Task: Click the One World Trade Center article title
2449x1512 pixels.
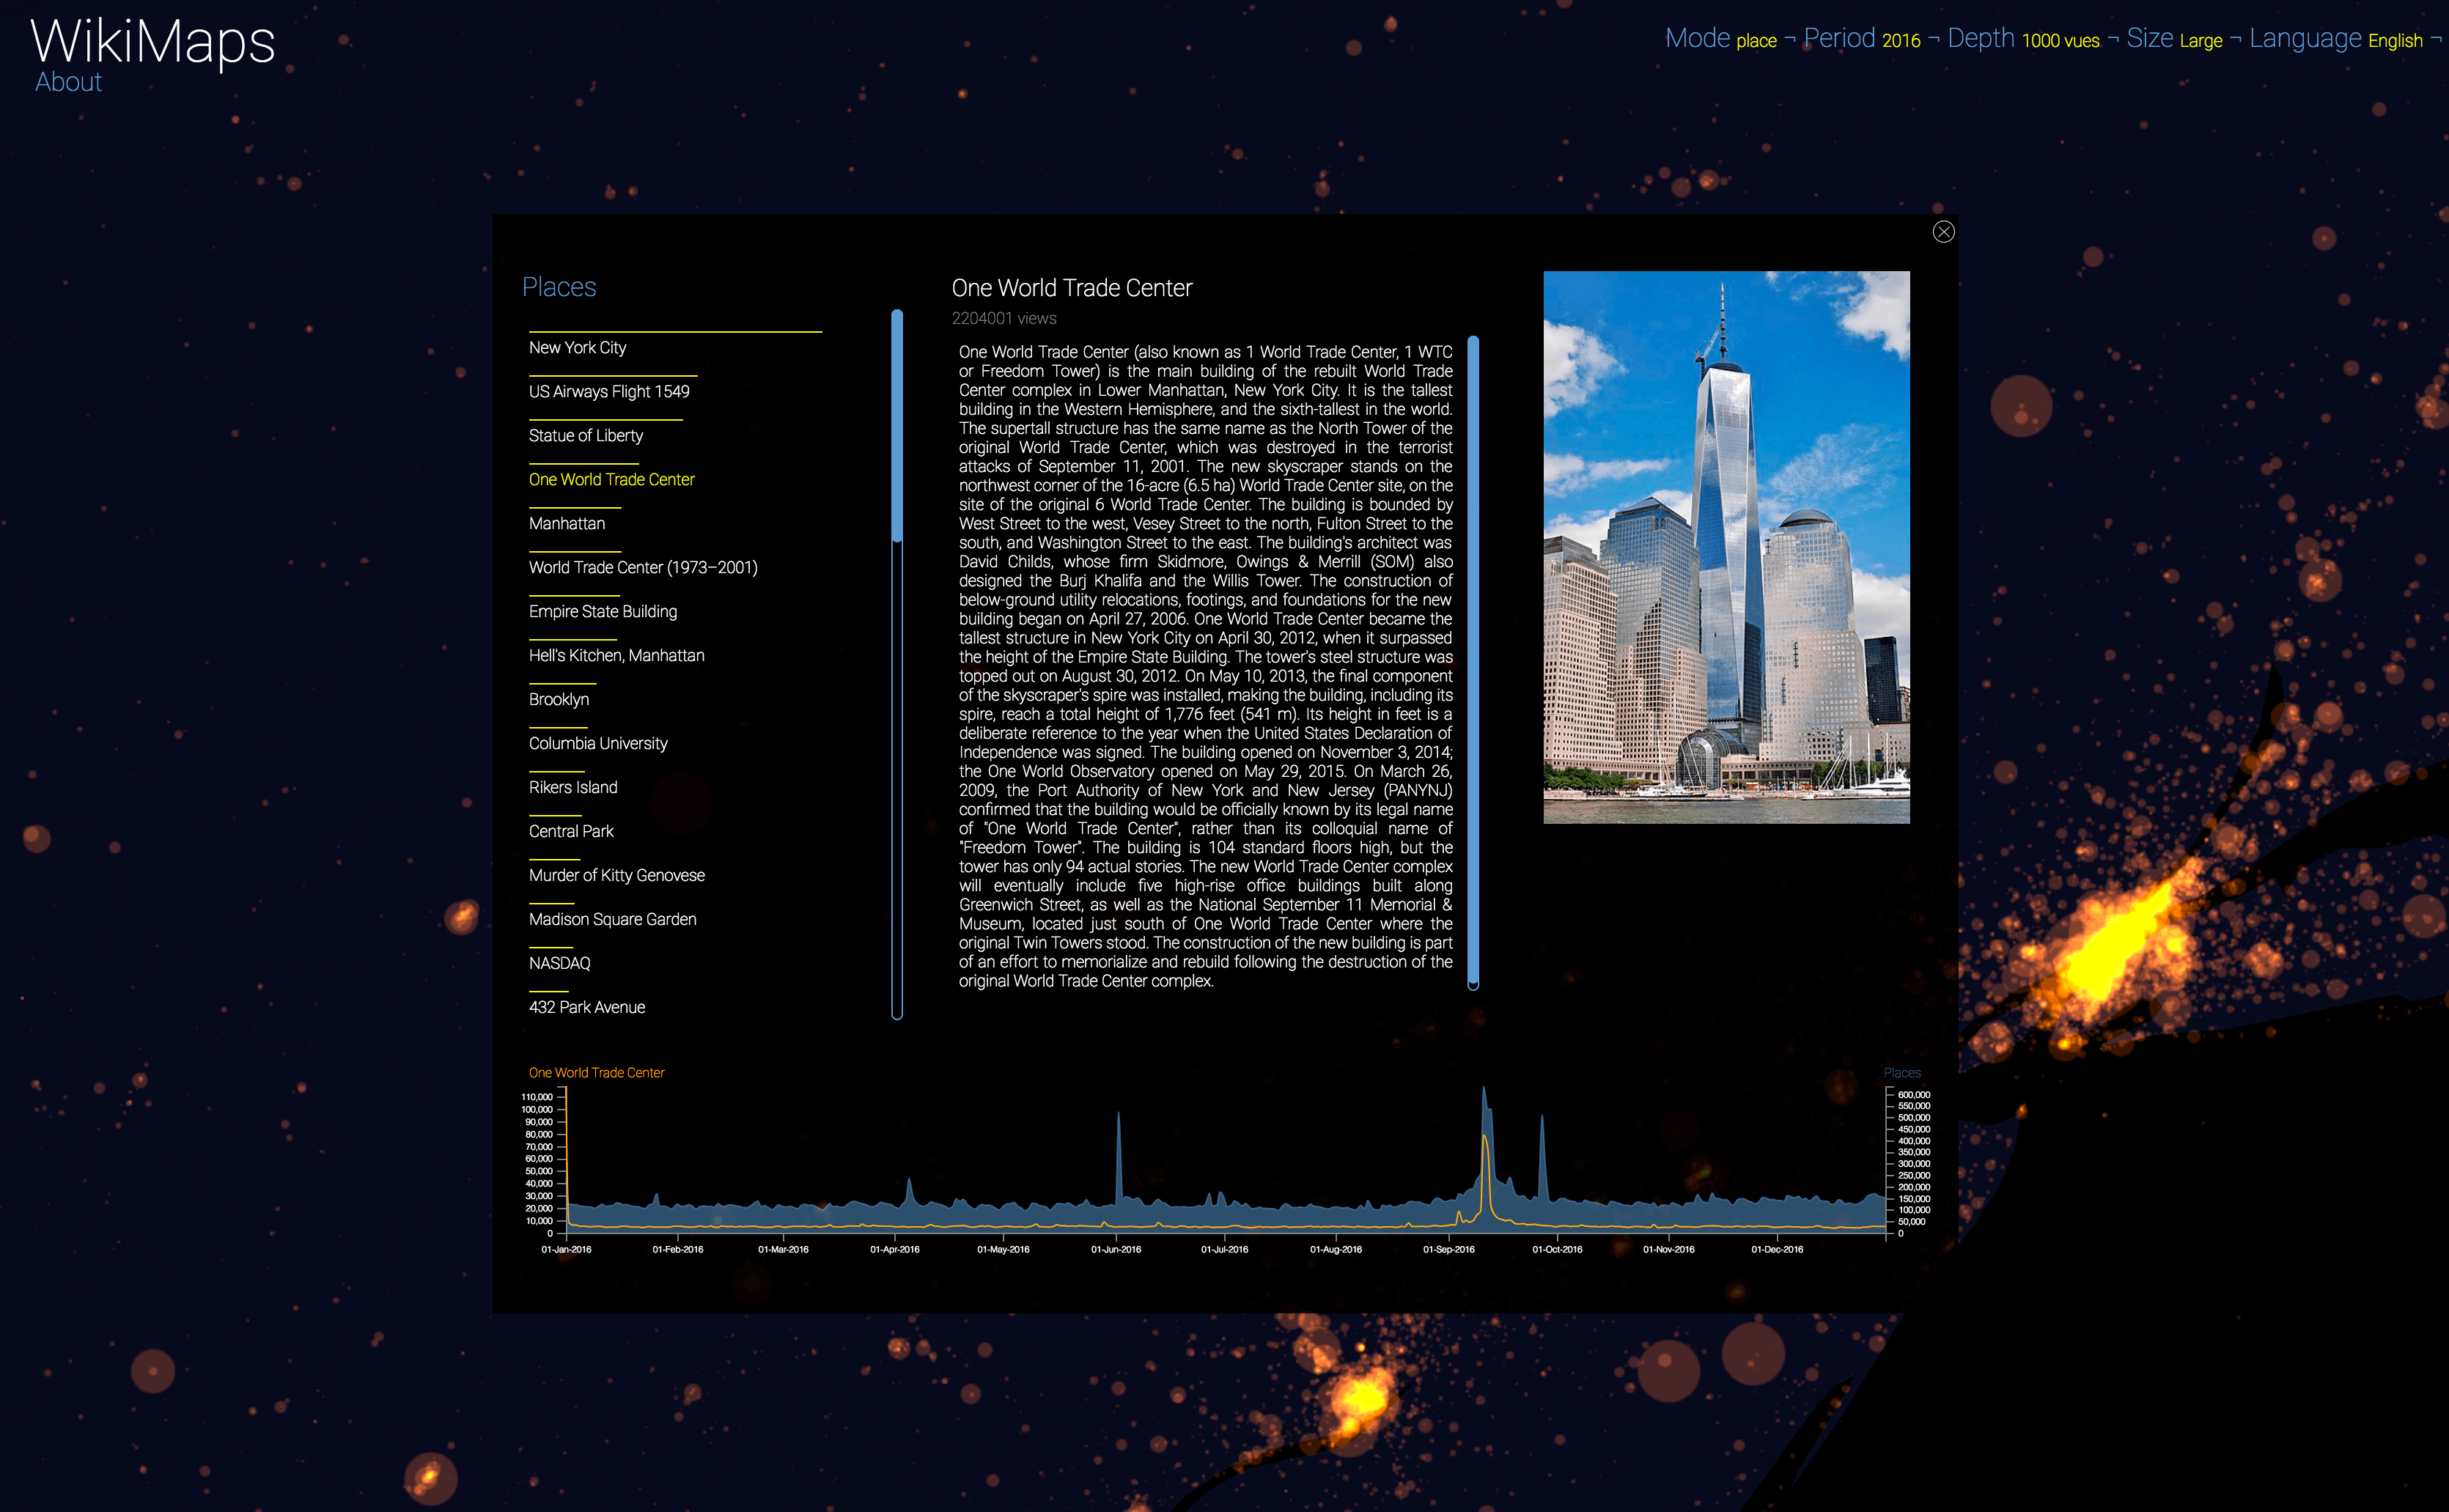Action: pyautogui.click(x=1071, y=288)
